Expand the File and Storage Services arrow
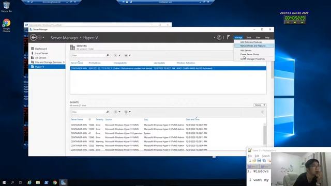 (64, 62)
